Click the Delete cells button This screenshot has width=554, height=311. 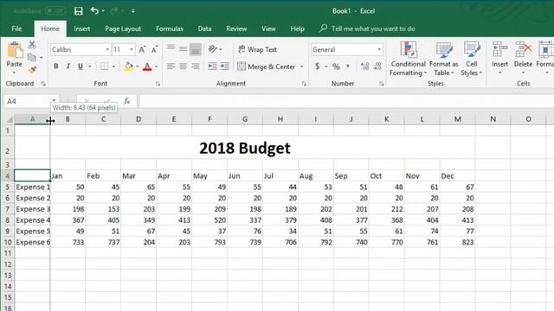[x=523, y=59]
